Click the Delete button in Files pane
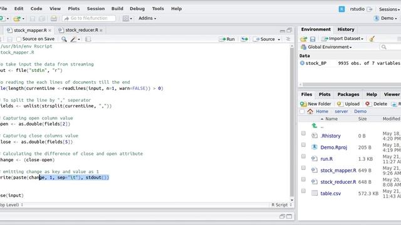Image resolution: width=401 pixels, height=225 pixels. [x=376, y=104]
